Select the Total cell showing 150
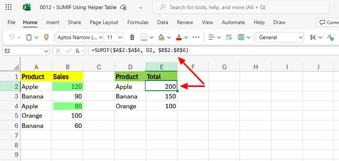 point(161,96)
